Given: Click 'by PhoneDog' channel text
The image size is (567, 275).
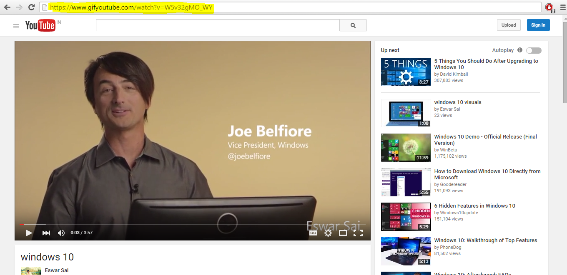Looking at the screenshot, I should (448, 247).
